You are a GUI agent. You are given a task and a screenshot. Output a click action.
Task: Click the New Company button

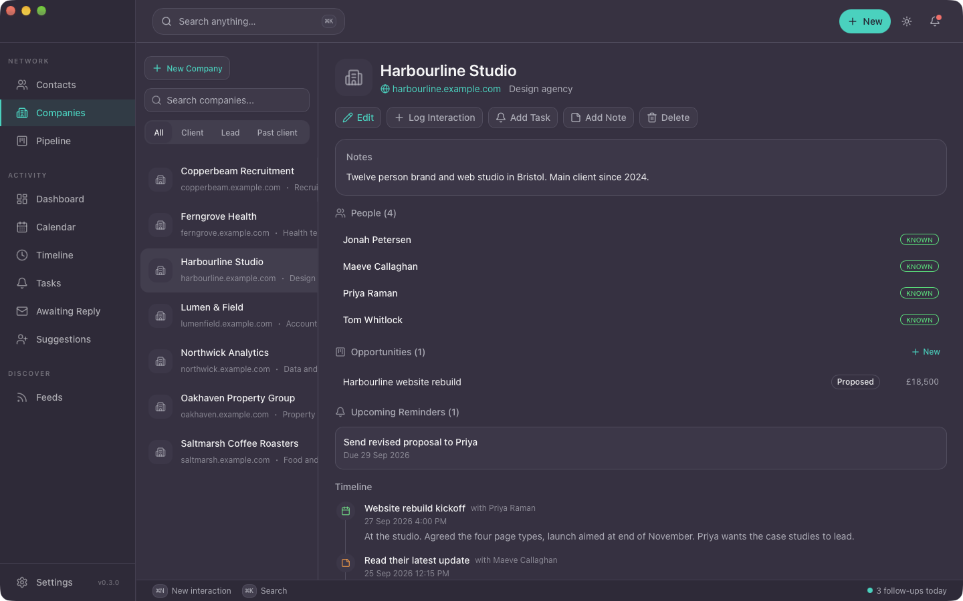(187, 68)
